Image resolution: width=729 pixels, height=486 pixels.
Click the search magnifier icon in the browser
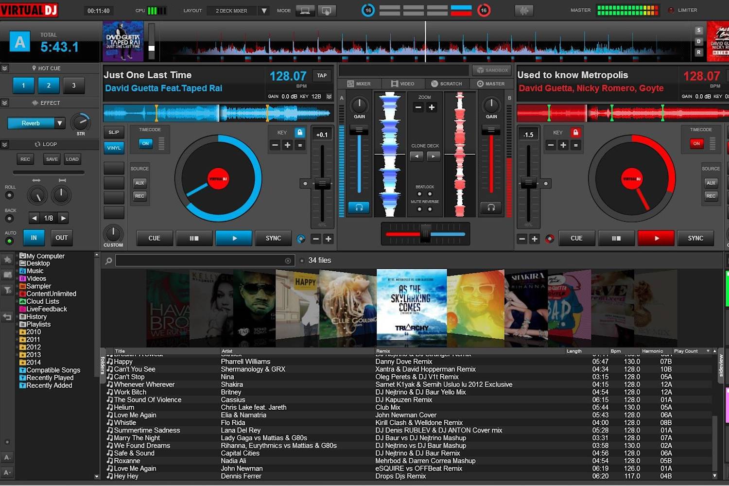coord(108,260)
